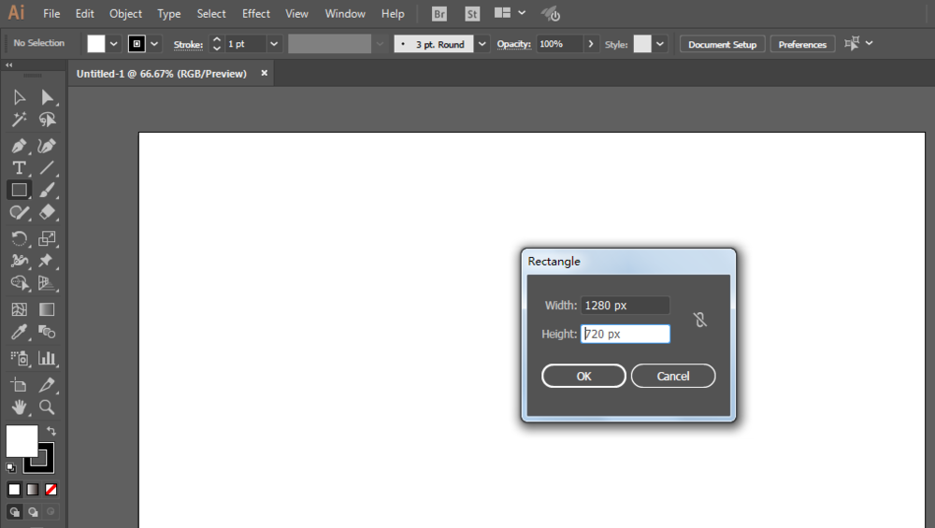Click the fill color swatch in control bar

pyautogui.click(x=96, y=44)
